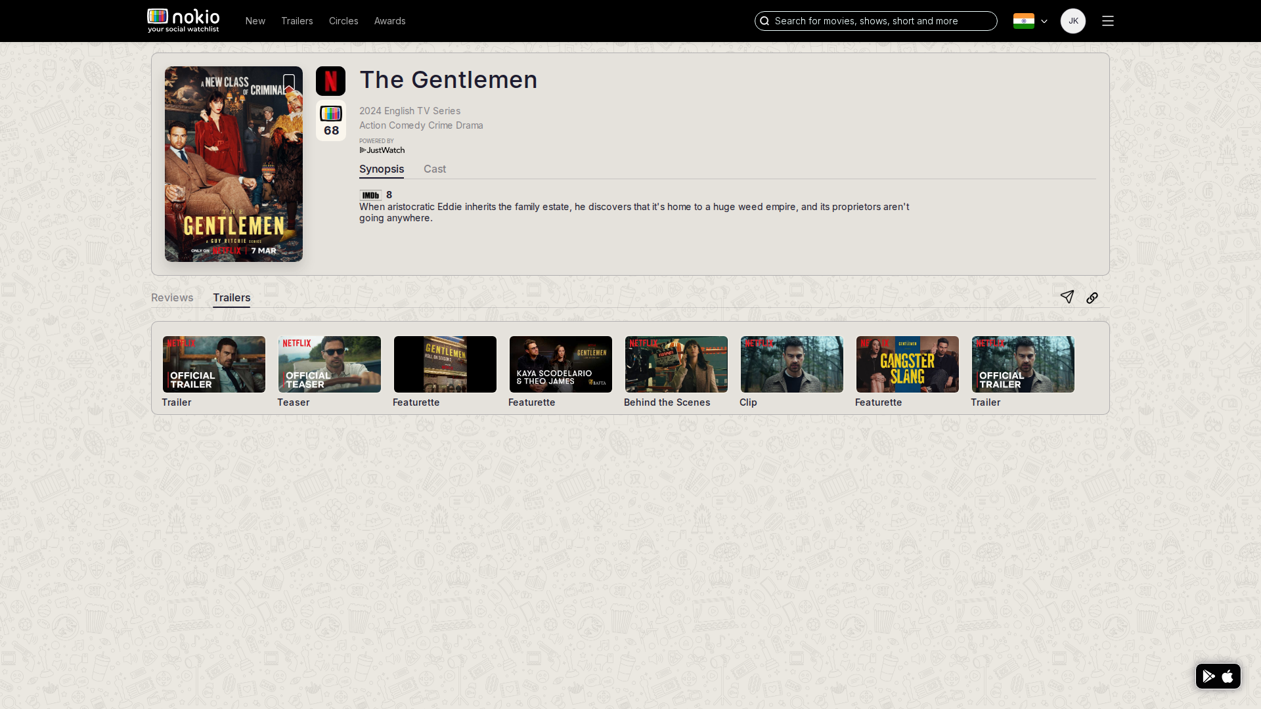Focus the movie search field

tap(876, 21)
